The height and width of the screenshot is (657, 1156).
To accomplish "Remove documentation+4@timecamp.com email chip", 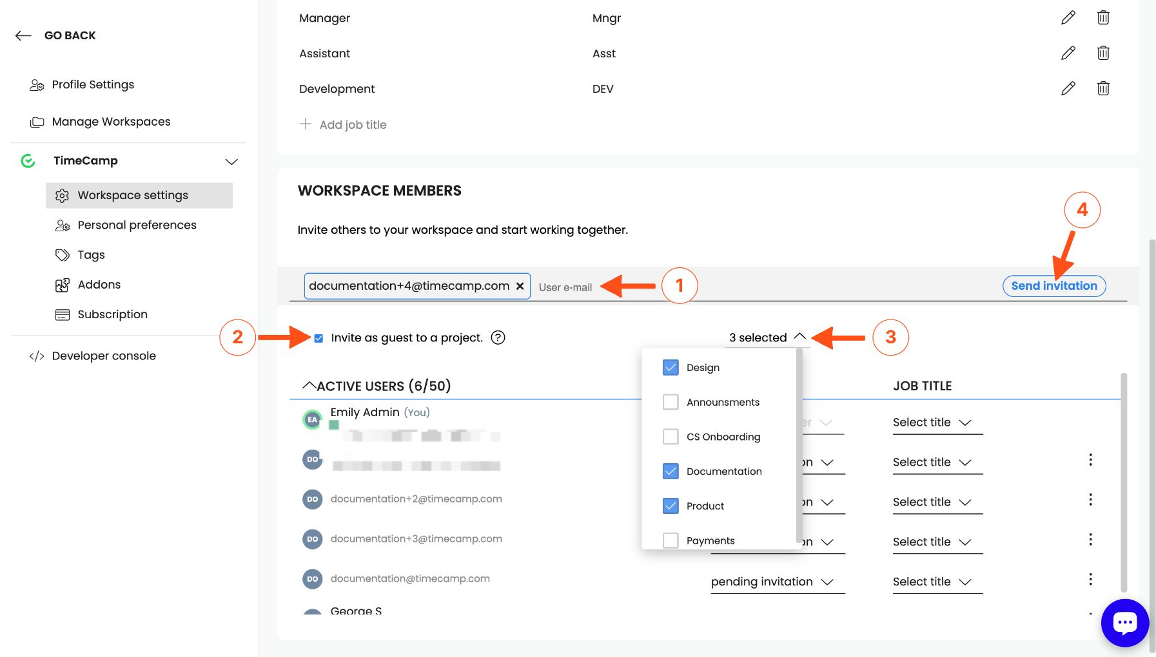I will [520, 286].
